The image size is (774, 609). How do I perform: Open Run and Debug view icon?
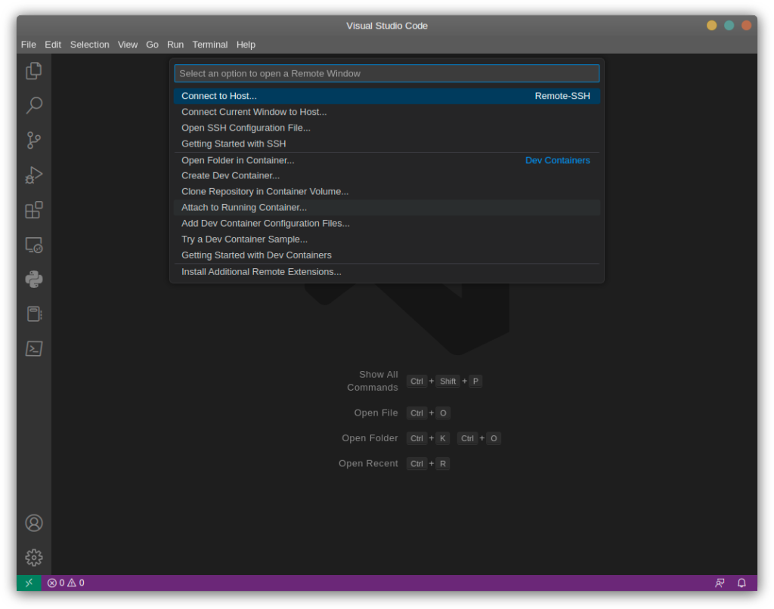[x=34, y=175]
